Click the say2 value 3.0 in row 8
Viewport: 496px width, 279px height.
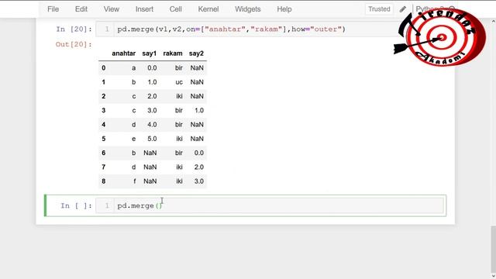[199, 181]
